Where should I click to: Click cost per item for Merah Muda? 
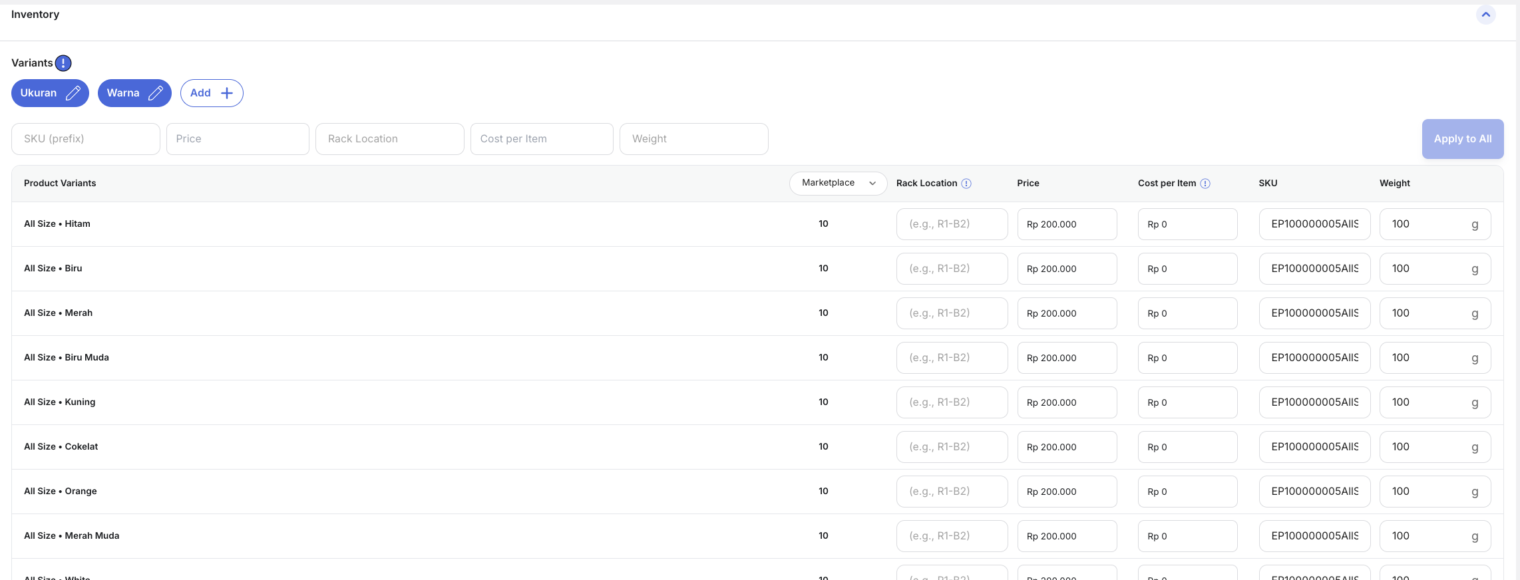point(1188,536)
